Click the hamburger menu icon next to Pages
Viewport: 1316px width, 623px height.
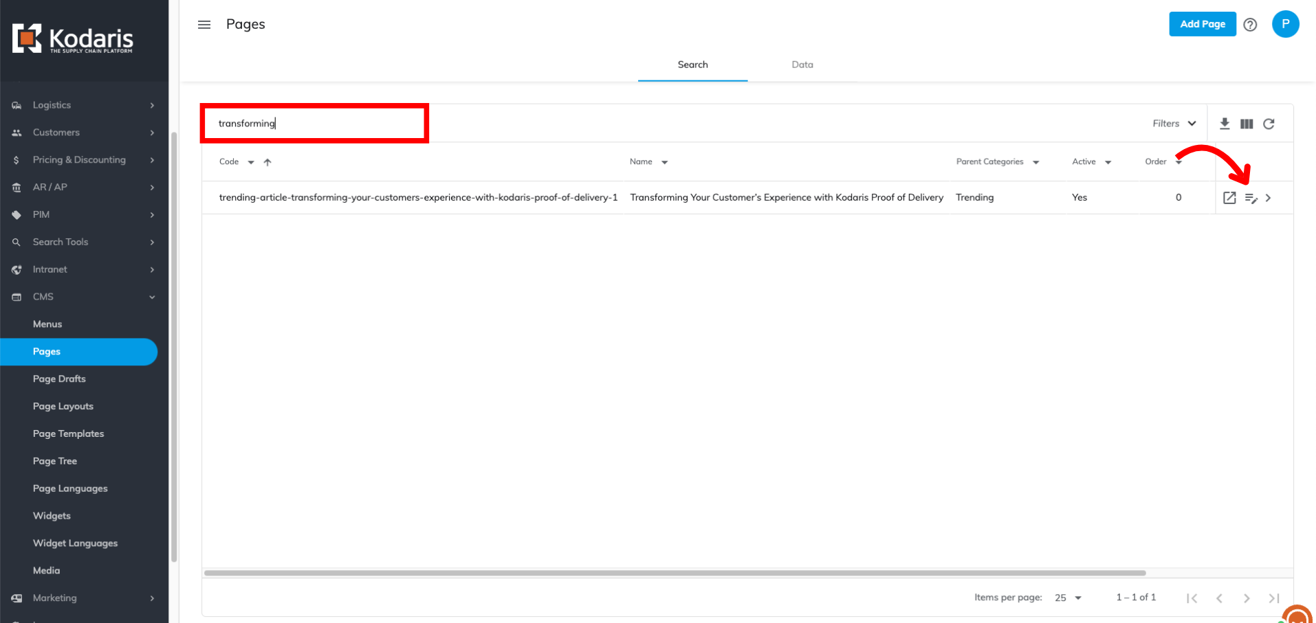[204, 25]
